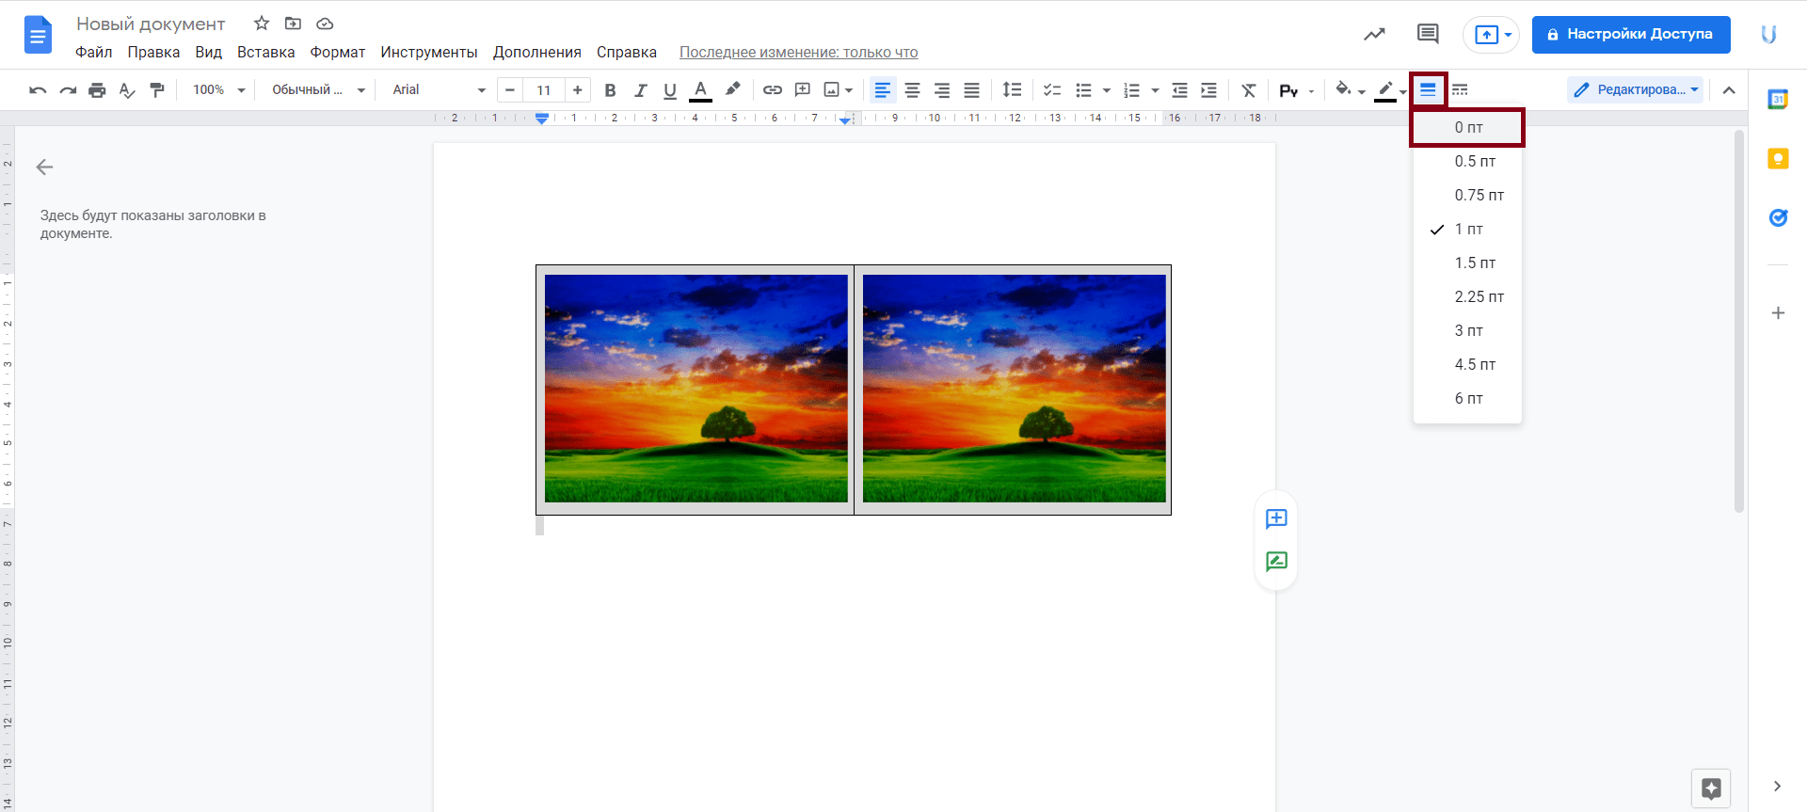The height and width of the screenshot is (812, 1807).
Task: Open the zoom 100% dropdown
Action: (218, 90)
